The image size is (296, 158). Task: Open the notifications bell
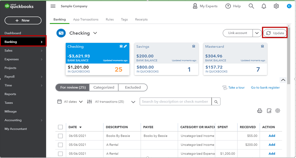[264, 6]
